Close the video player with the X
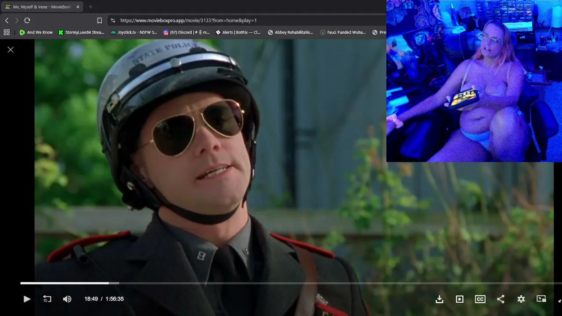562x316 pixels. (x=11, y=50)
